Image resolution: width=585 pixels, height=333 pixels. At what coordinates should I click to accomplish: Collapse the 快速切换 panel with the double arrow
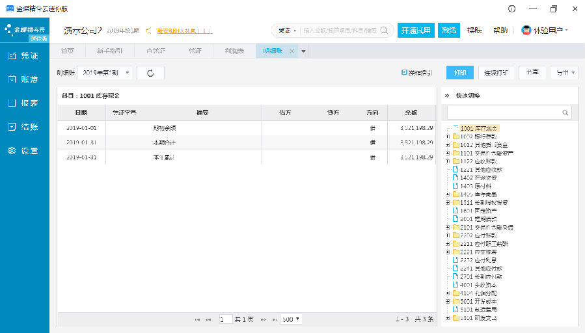coord(447,96)
